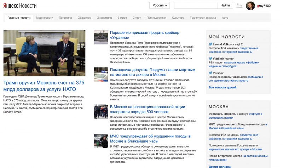Click the МОИ НОВОСТИ block heading
This screenshot has height=168, width=283.
click(227, 37)
